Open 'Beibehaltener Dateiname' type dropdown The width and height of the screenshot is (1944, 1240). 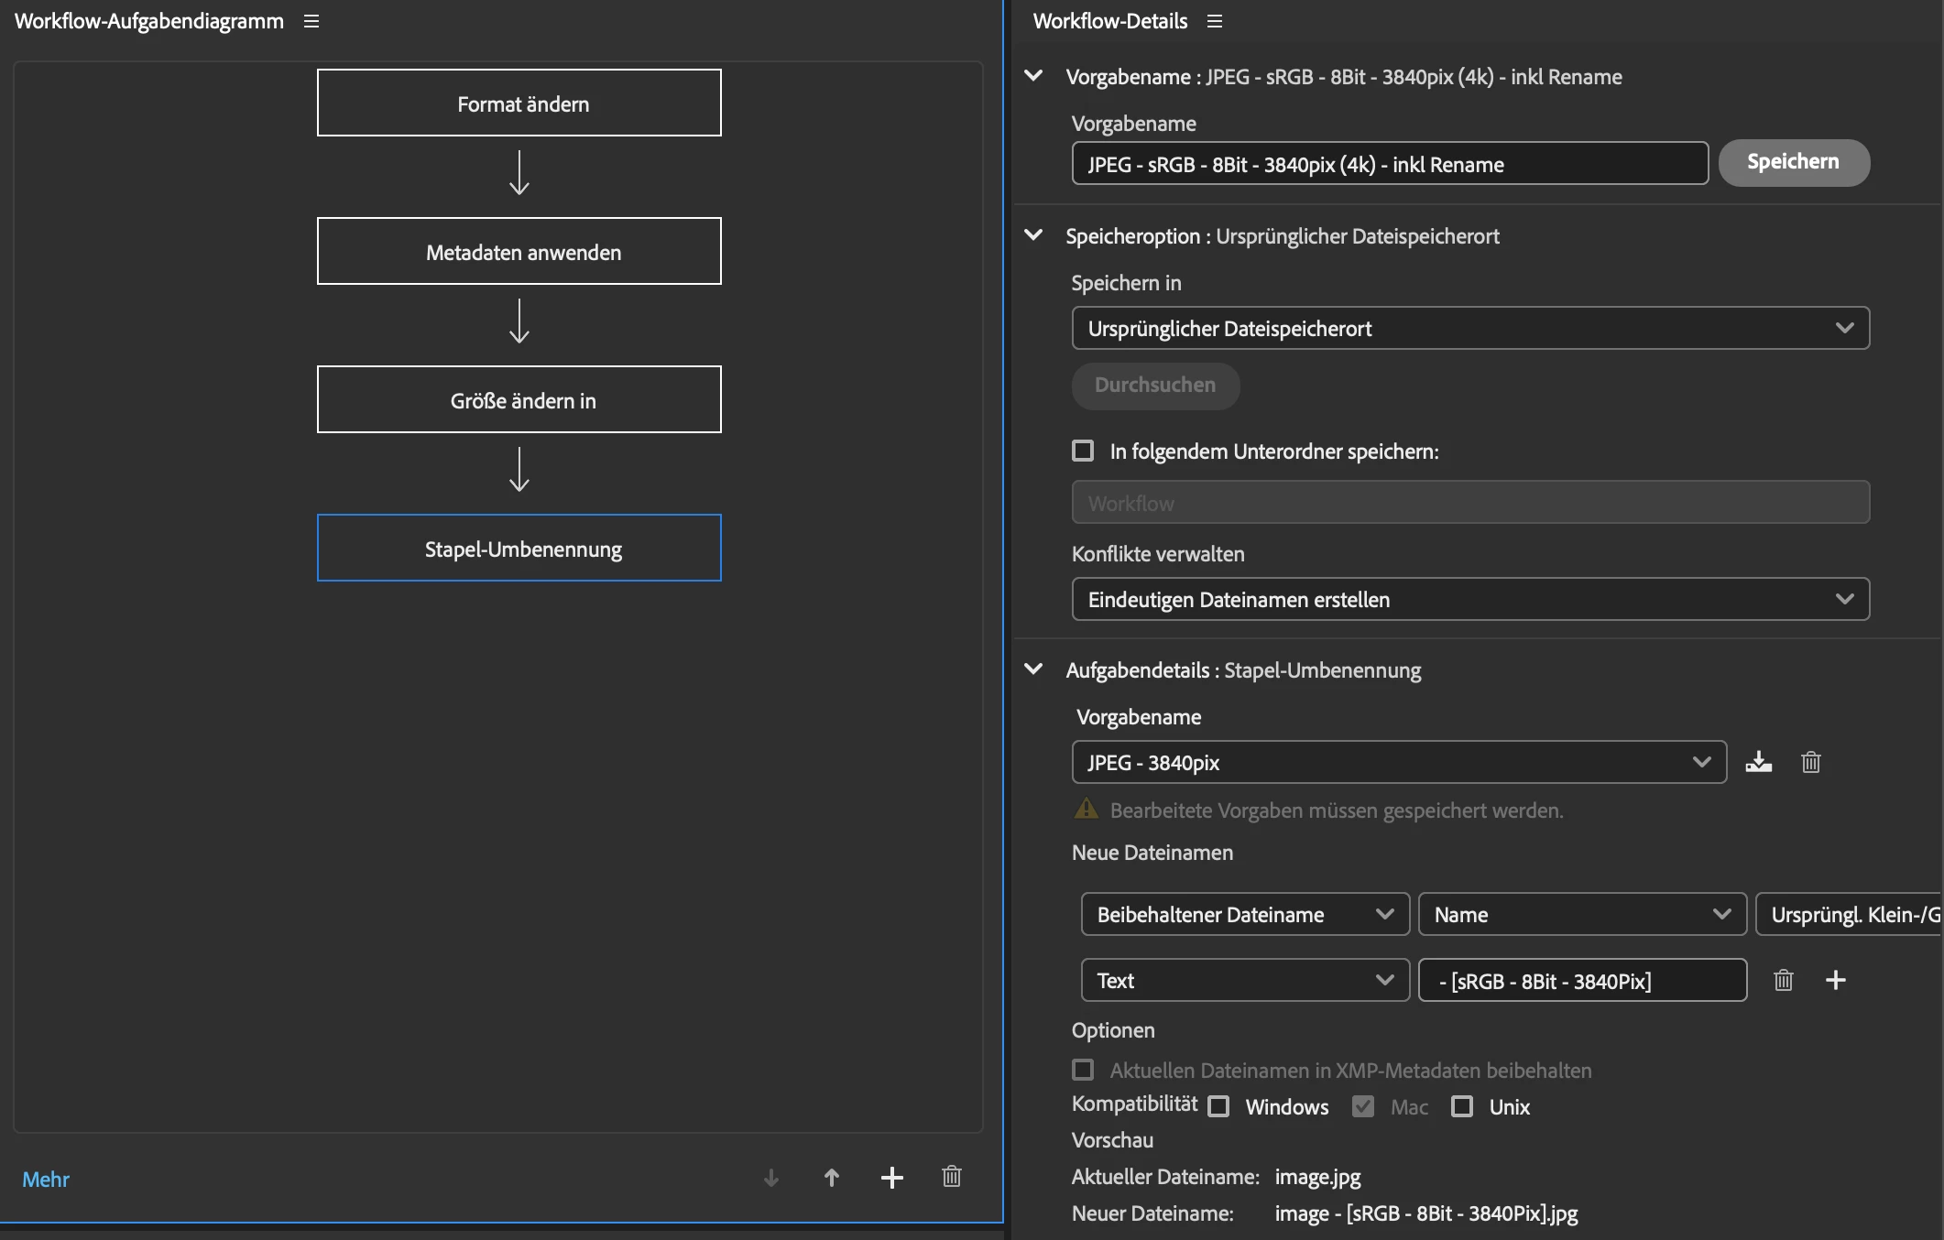coord(1245,914)
